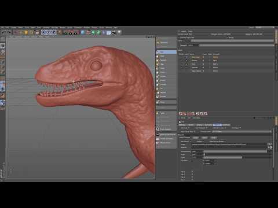Toggle the Z axis lock icon
Screen dimensions: 278x208
click(x=54, y=32)
